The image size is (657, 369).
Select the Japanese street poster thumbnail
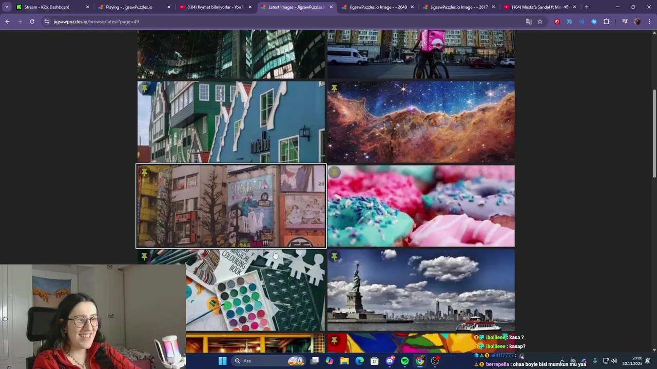point(231,206)
